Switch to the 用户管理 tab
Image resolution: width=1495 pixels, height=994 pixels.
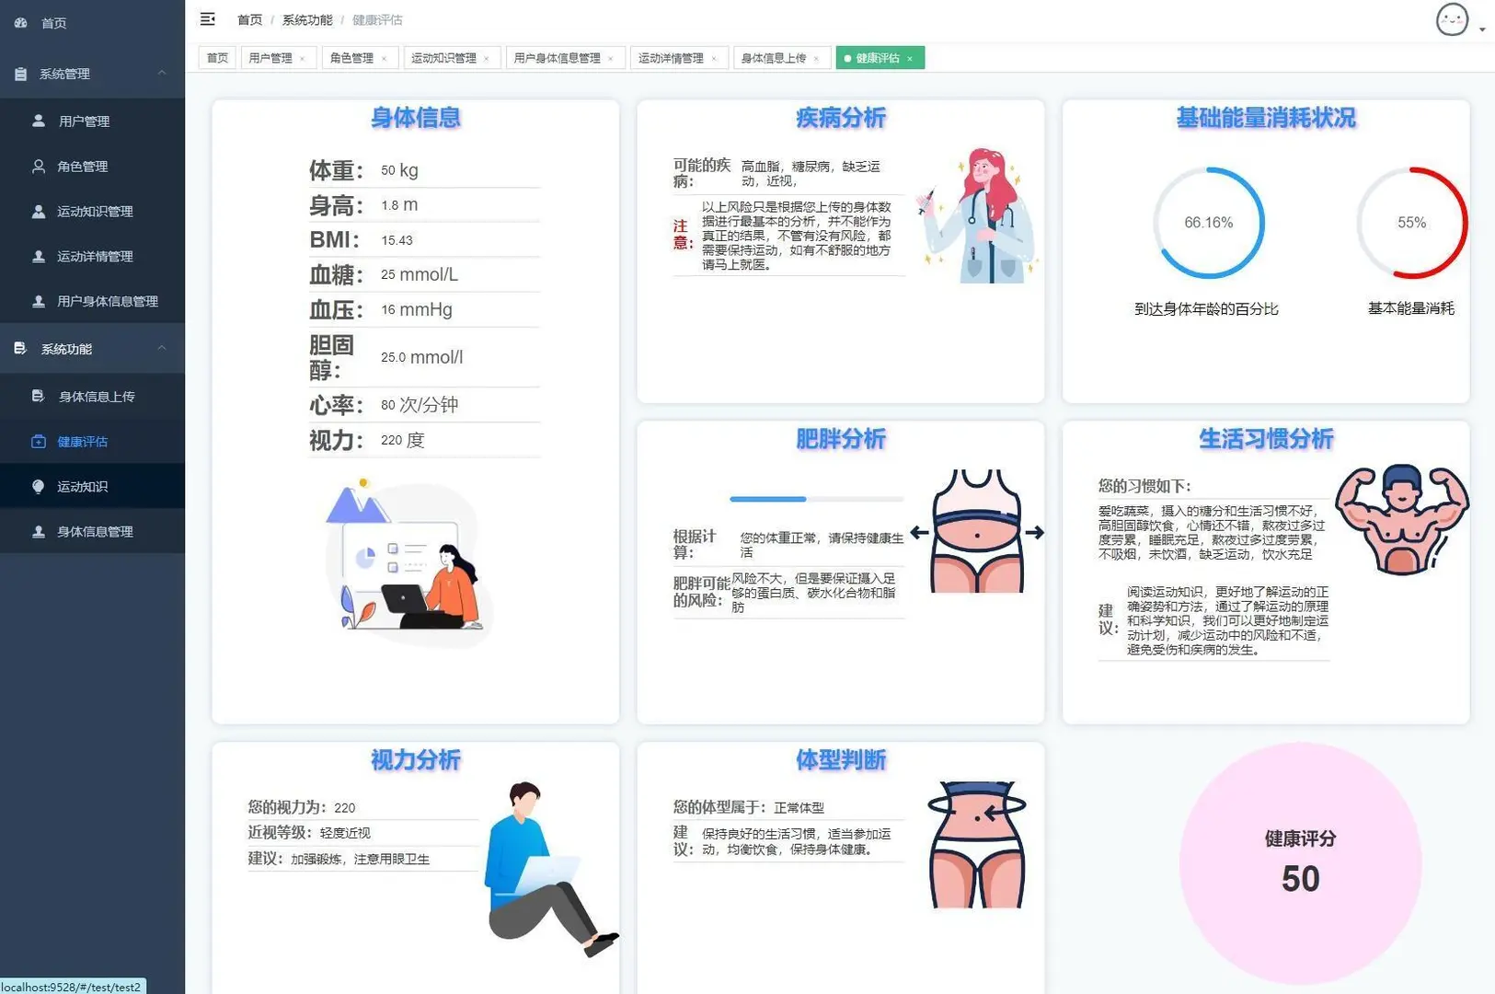(270, 57)
